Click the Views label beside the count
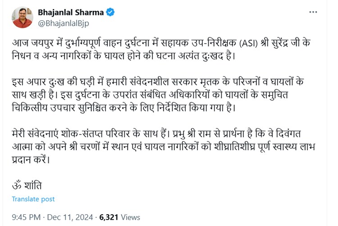This screenshot has width=338, height=226. pos(130,216)
